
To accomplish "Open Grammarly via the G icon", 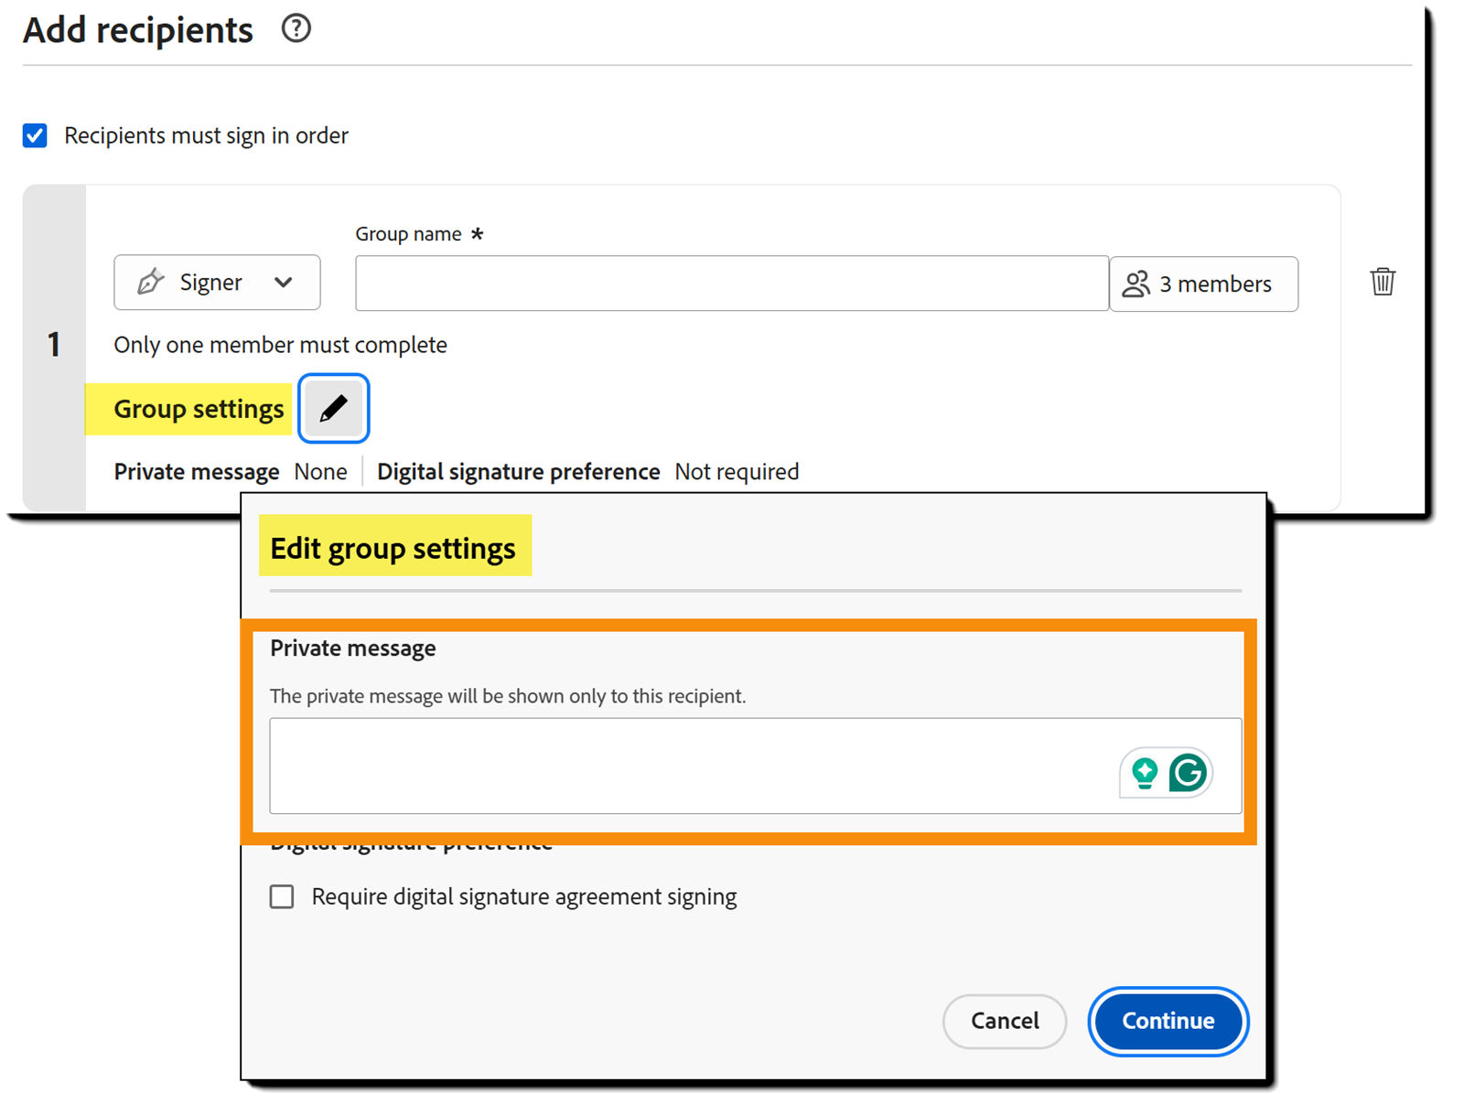I will tap(1189, 773).
